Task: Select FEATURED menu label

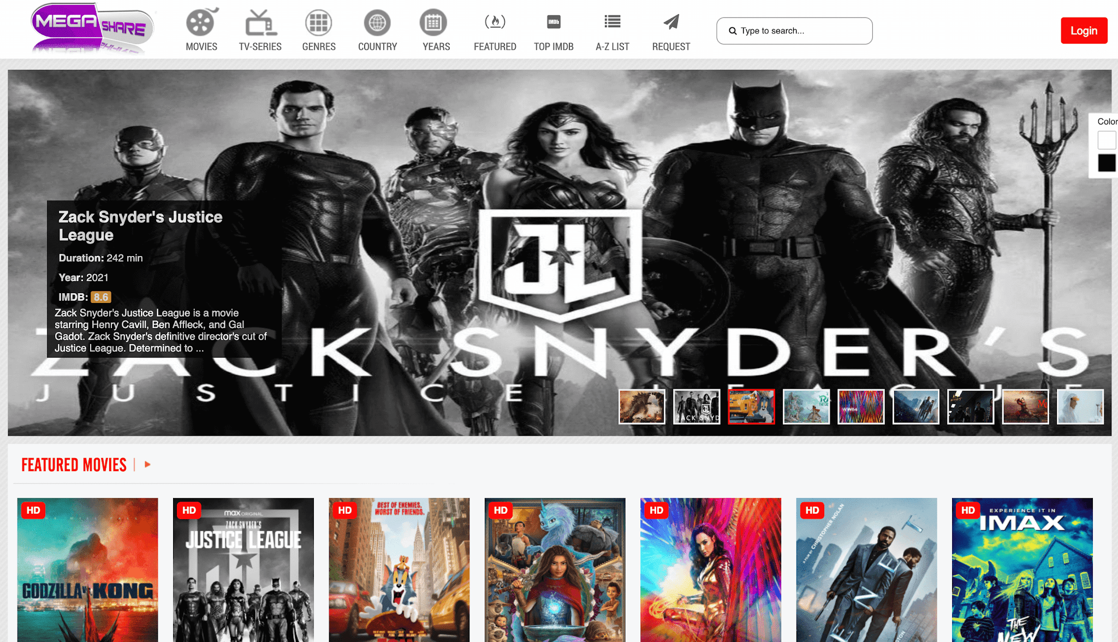Action: [495, 46]
